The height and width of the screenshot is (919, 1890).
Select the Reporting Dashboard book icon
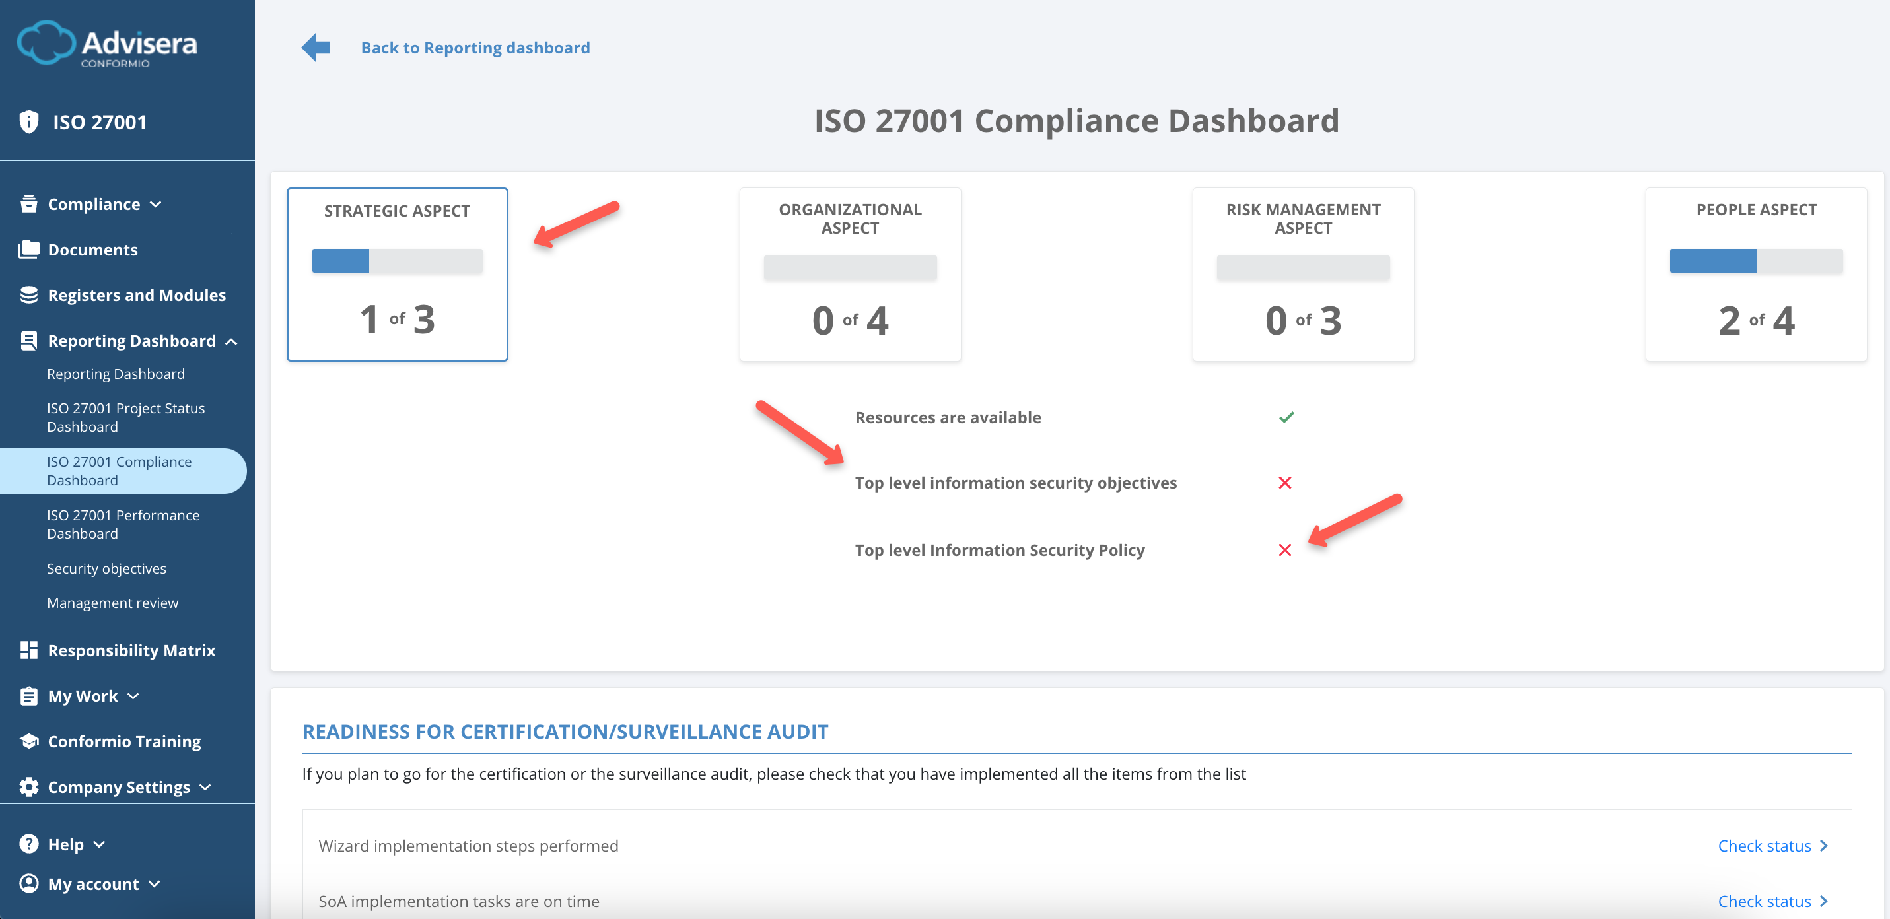(28, 339)
